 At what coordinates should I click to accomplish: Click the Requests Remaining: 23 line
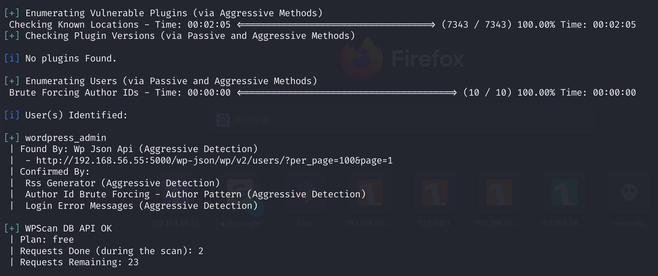point(79,262)
